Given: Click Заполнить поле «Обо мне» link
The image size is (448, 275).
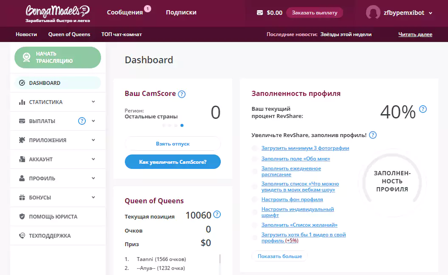Looking at the screenshot, I should (296, 158).
